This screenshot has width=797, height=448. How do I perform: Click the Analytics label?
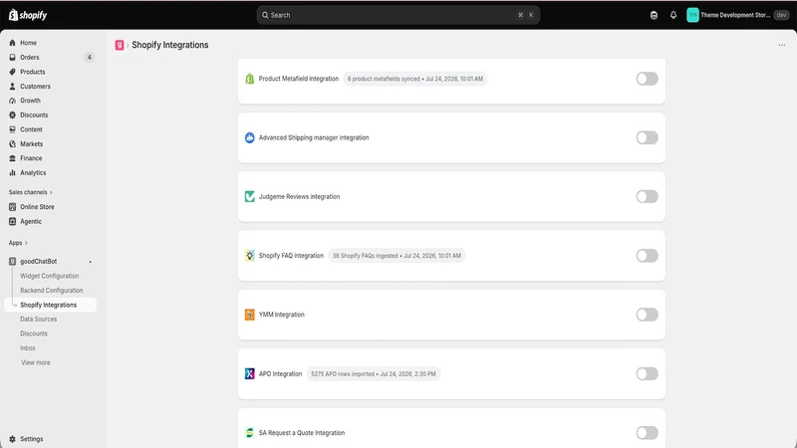pos(33,172)
